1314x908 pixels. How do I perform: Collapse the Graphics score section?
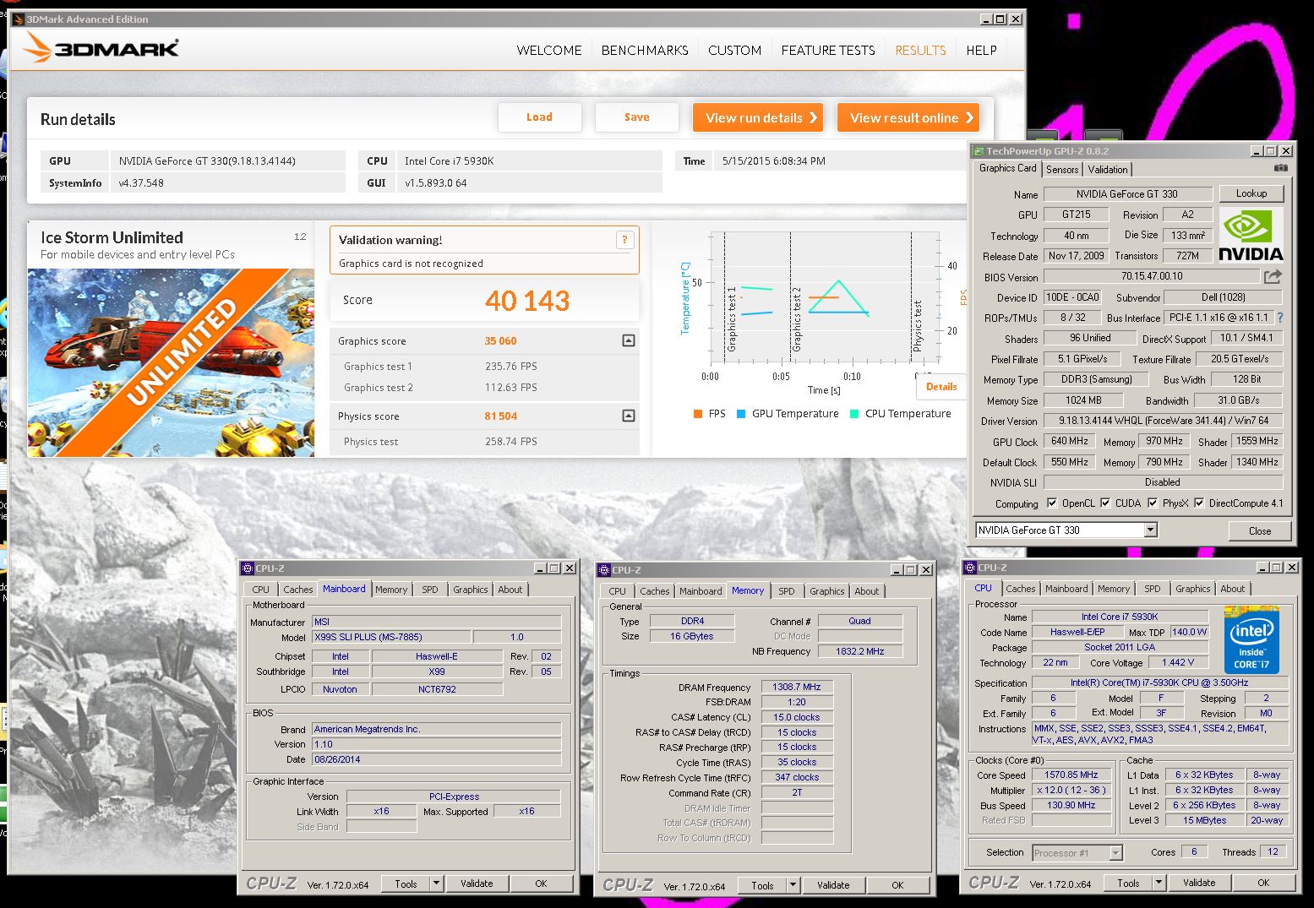click(629, 340)
